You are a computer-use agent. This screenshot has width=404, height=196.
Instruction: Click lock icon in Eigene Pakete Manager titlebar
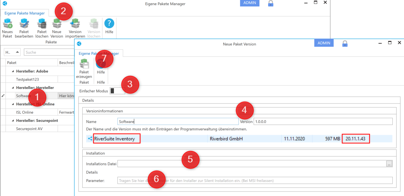(x=271, y=3)
